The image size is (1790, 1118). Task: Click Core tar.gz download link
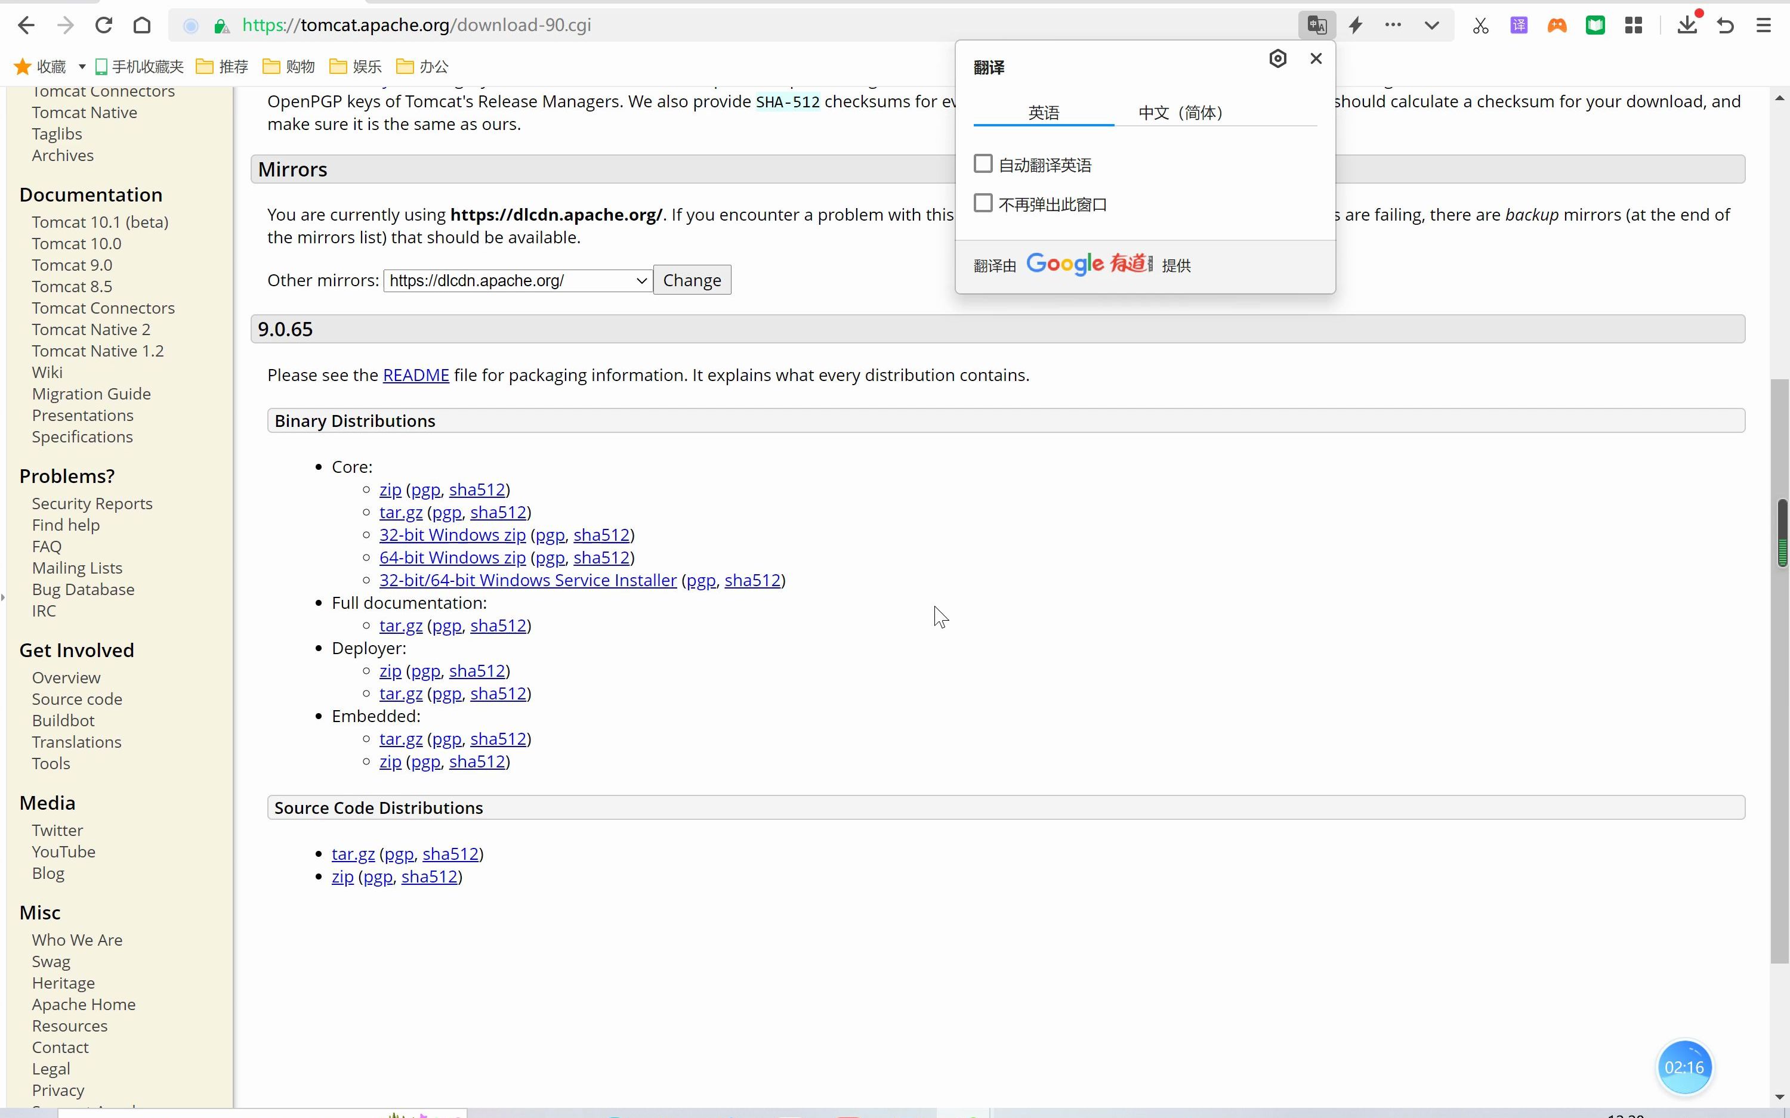click(x=401, y=512)
